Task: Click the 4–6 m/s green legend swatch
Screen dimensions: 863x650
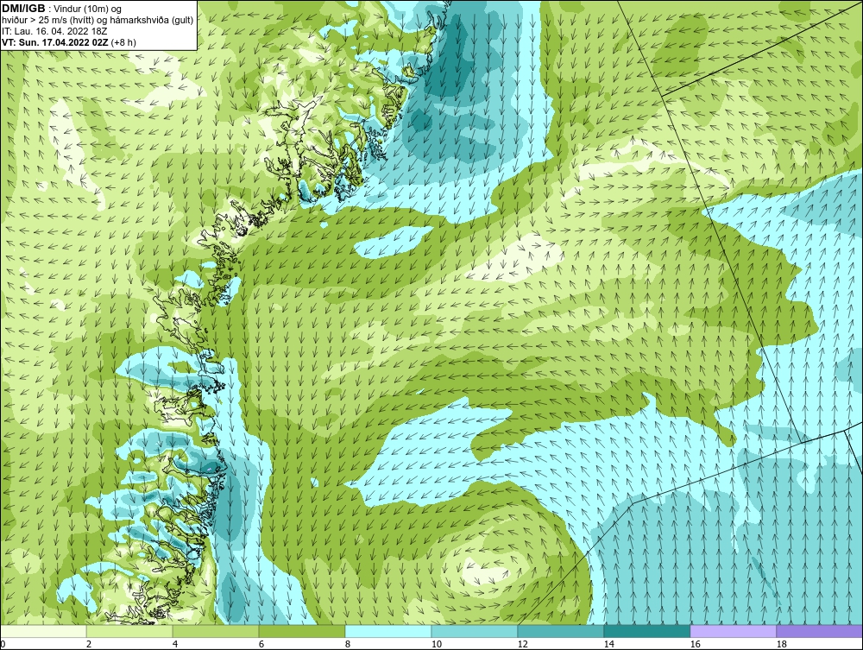Action: 216,631
